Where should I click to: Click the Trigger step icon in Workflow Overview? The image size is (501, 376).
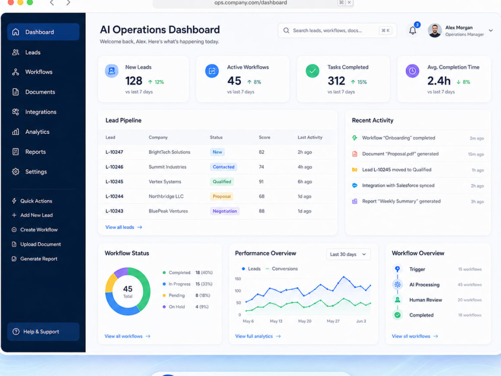(397, 269)
